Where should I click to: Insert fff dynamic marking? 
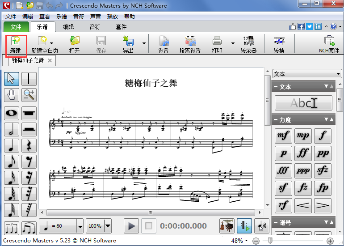tap(283, 171)
